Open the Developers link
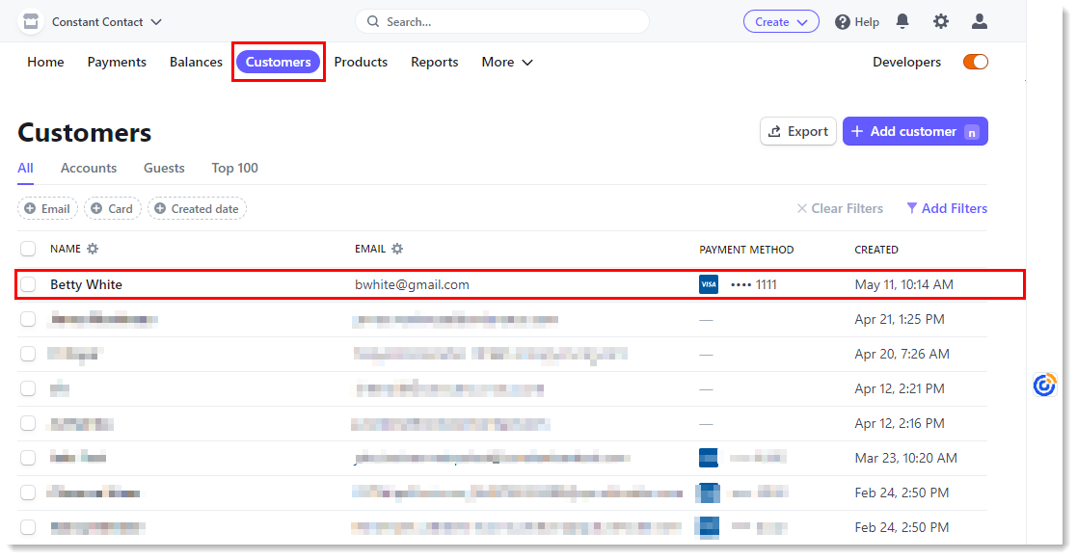 click(906, 62)
